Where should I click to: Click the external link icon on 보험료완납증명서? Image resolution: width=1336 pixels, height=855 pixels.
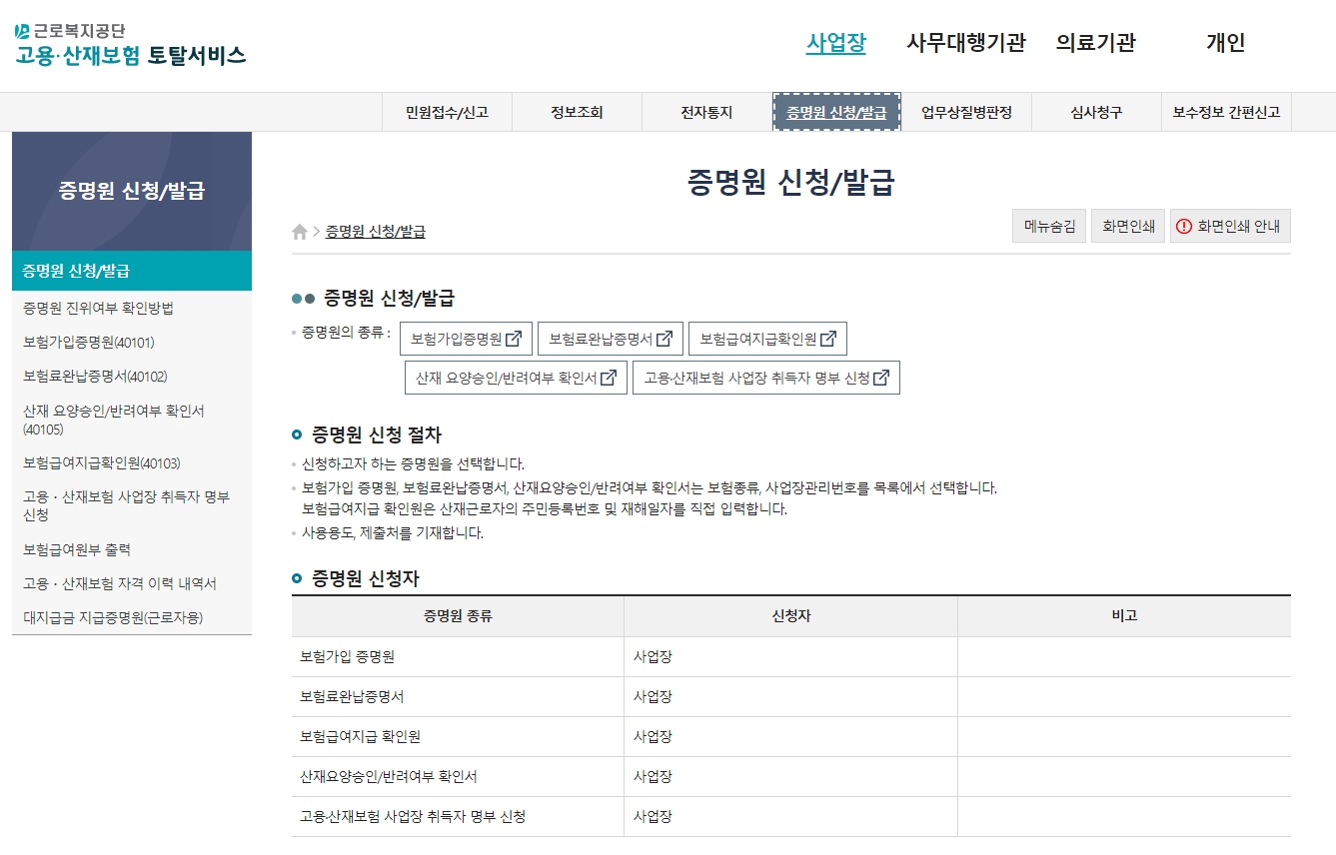(x=666, y=338)
